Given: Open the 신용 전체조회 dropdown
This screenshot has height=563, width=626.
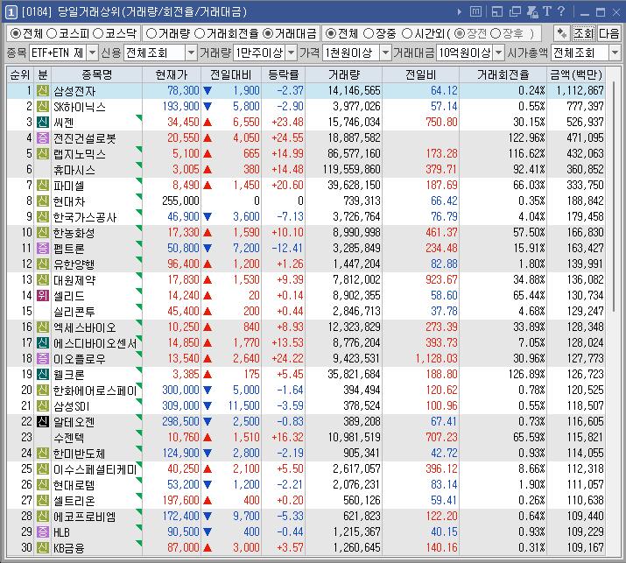Looking at the screenshot, I should (192, 53).
